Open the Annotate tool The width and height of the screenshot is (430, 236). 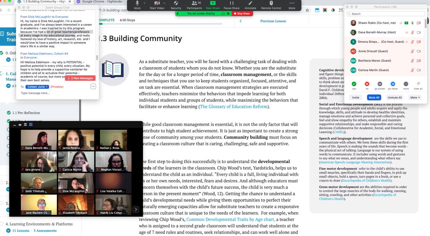coord(250,5)
